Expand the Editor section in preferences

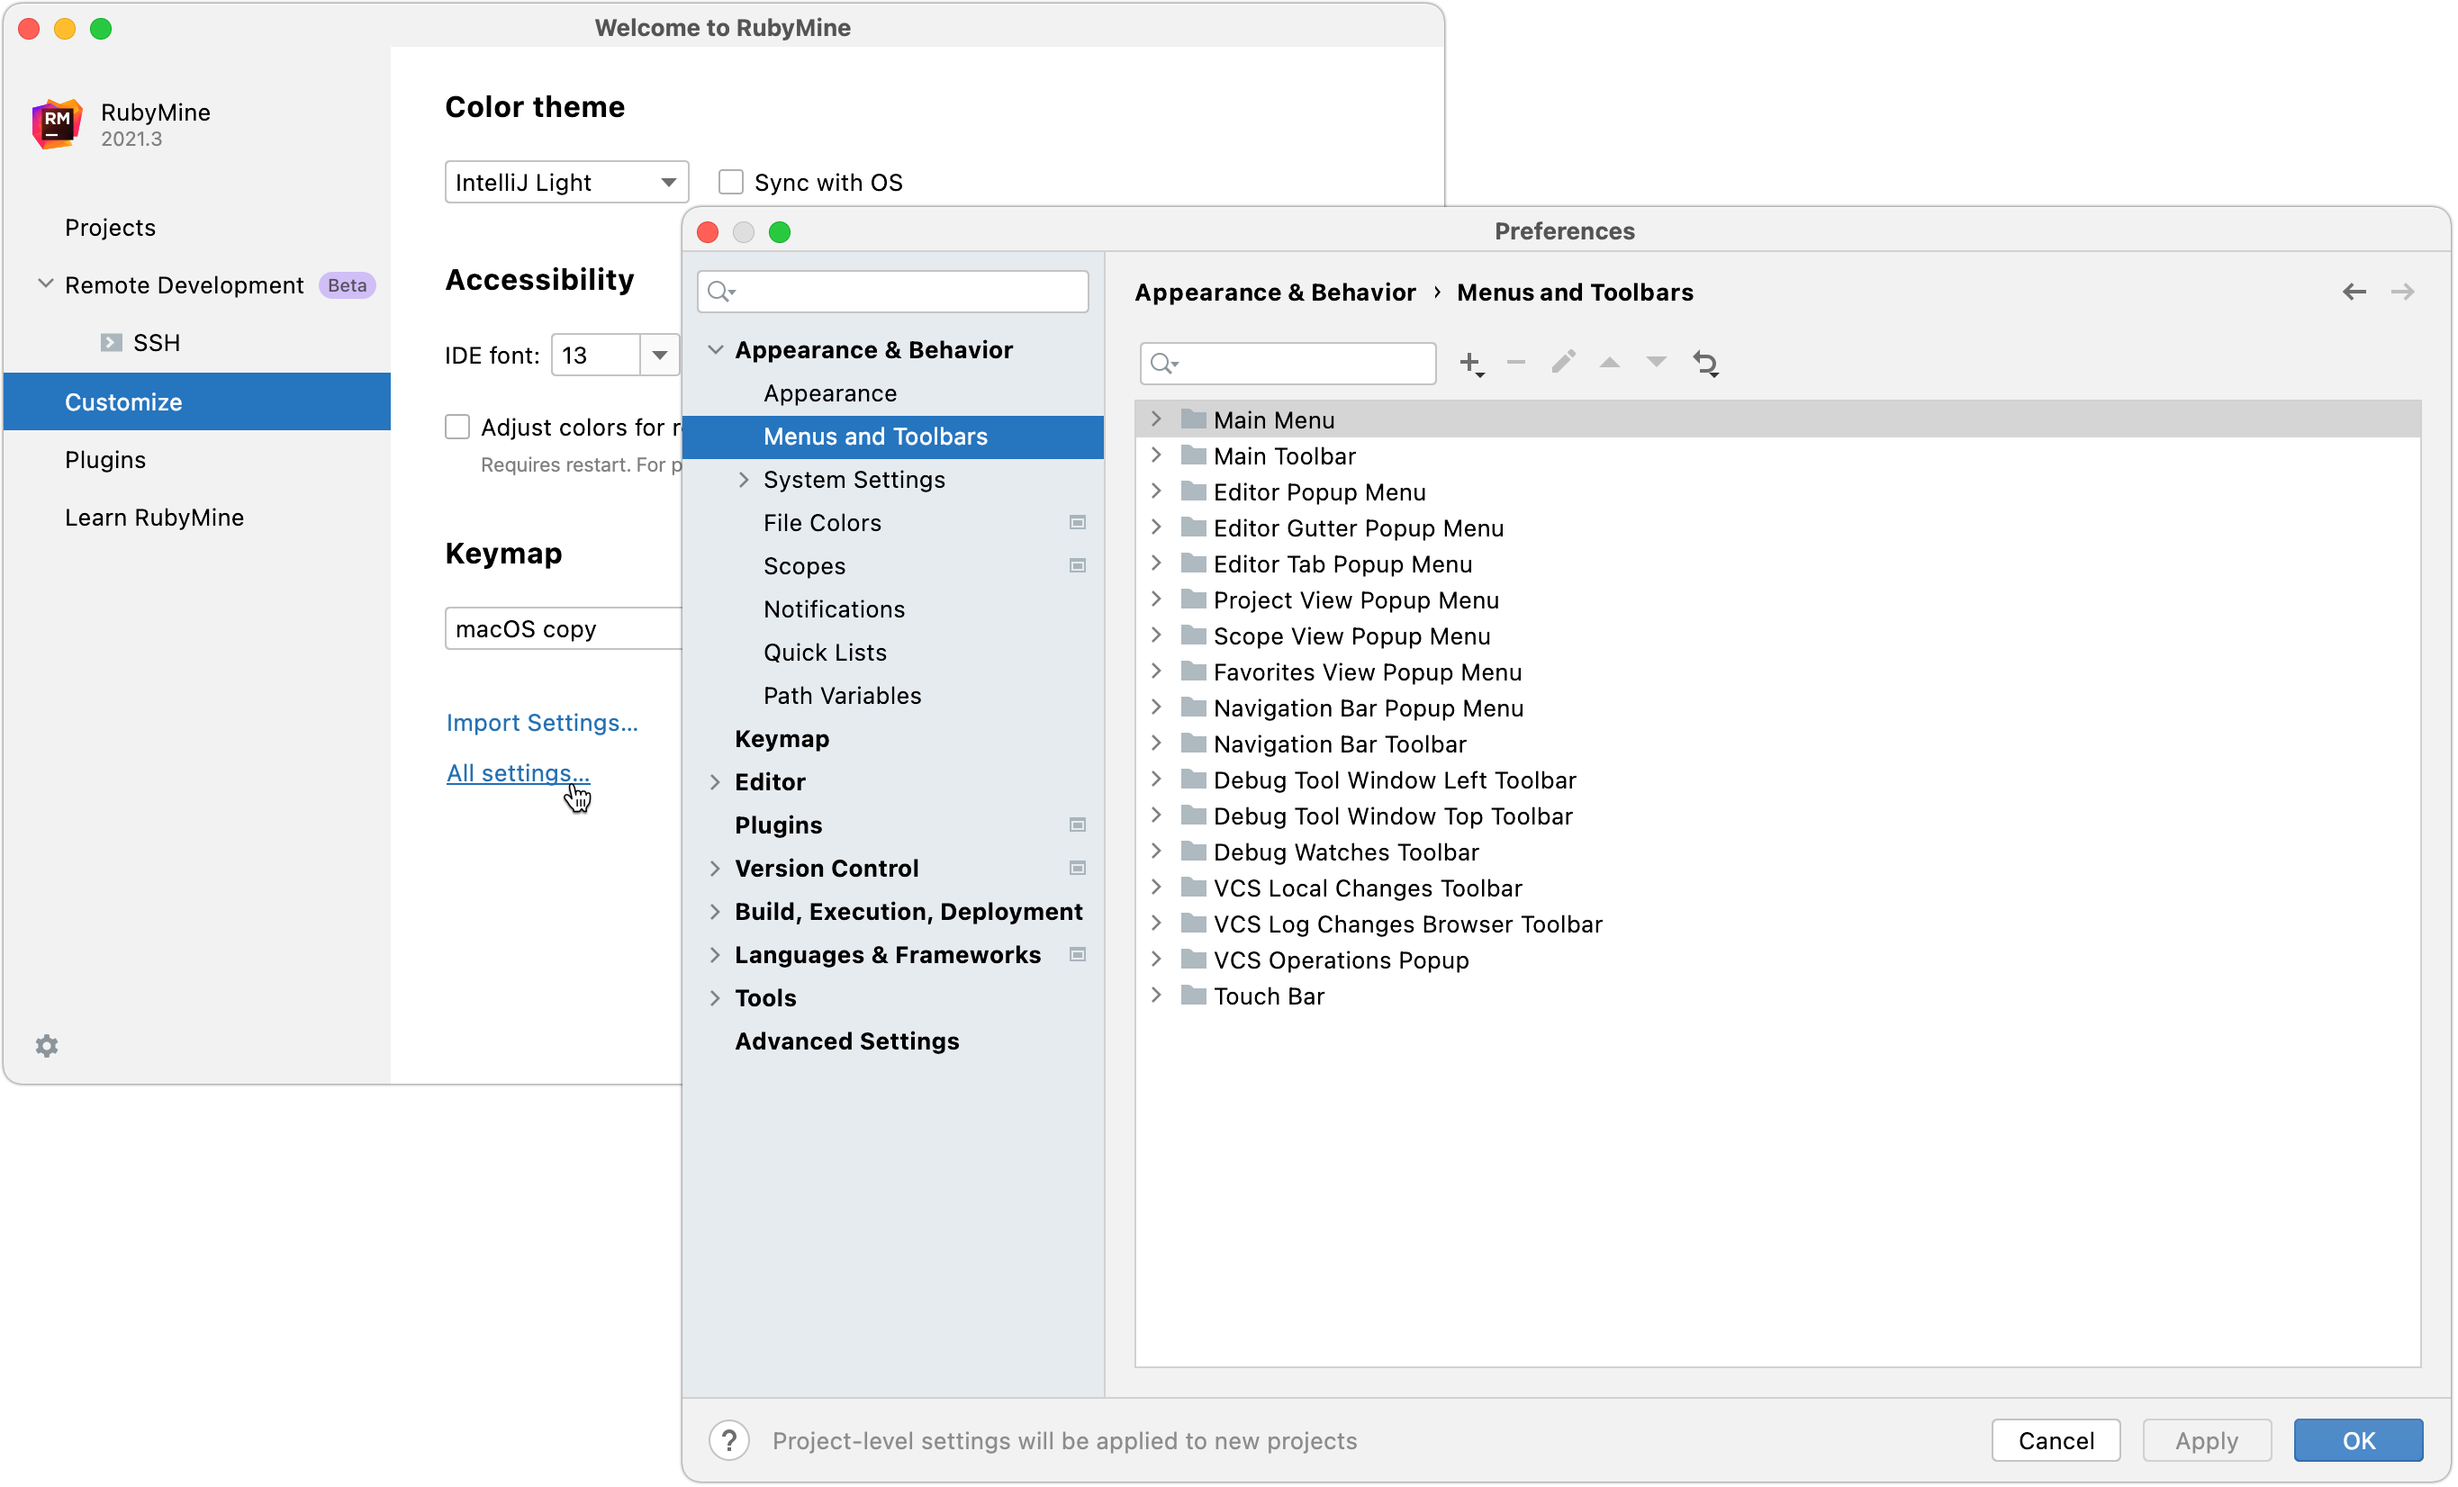point(717,780)
